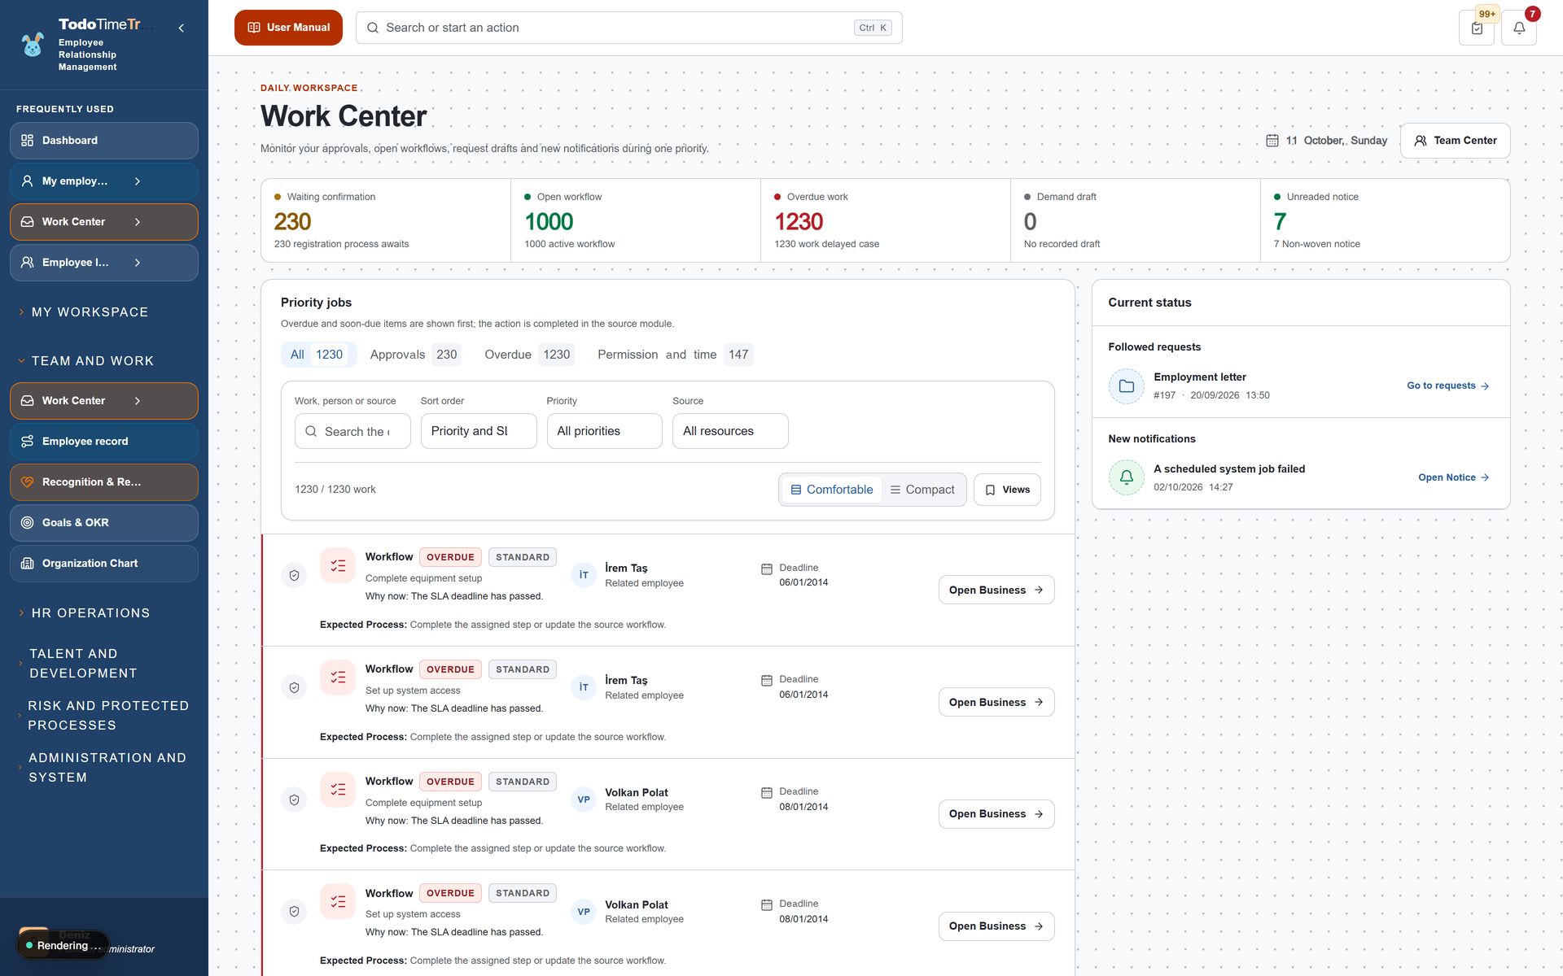Open Business for İrem Taş 'Set up system access'
Screen dimensions: 1563x976
996,703
